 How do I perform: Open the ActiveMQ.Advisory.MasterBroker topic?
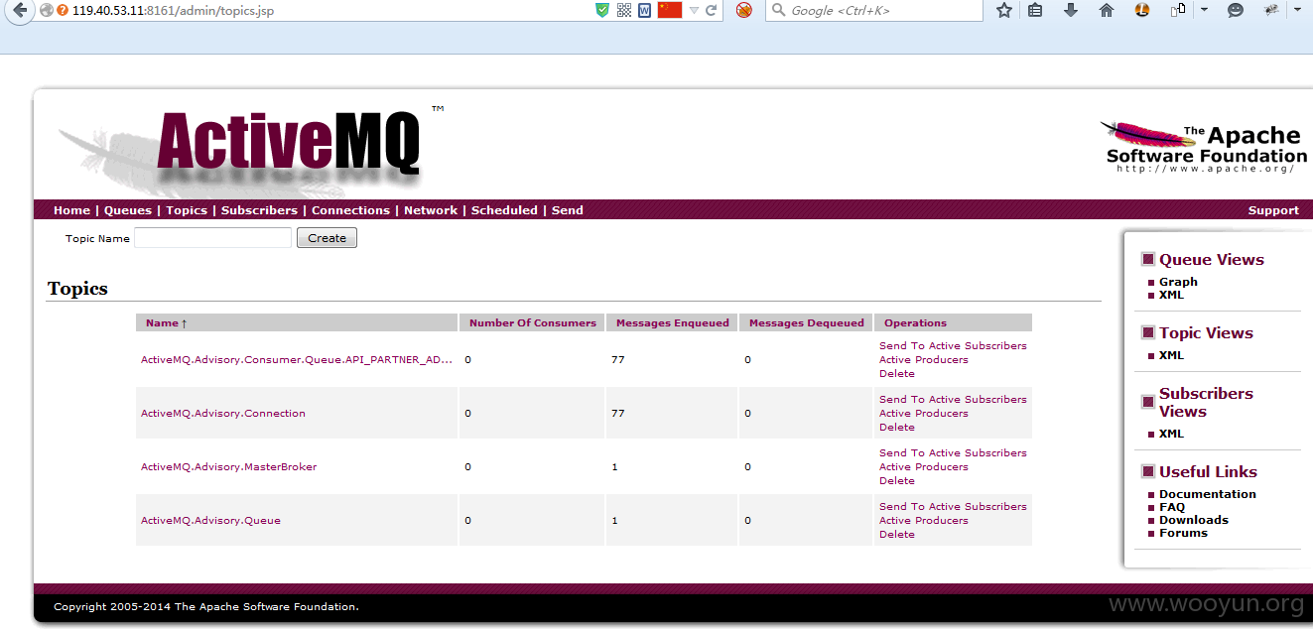pos(229,466)
